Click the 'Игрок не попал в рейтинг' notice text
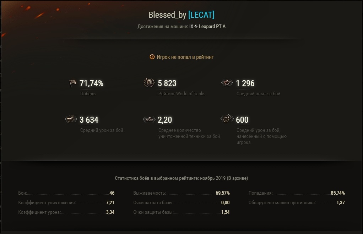The image size is (363, 234). 185,57
